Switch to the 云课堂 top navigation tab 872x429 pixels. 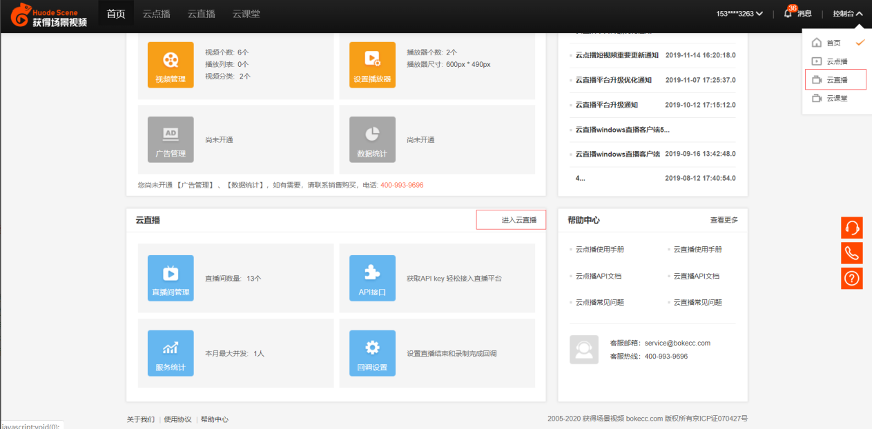246,14
